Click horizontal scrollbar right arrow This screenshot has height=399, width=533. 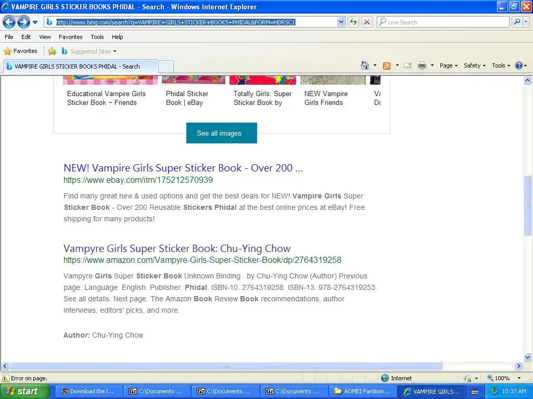click(519, 366)
